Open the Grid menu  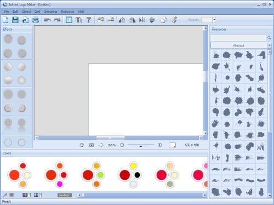[x=37, y=12]
